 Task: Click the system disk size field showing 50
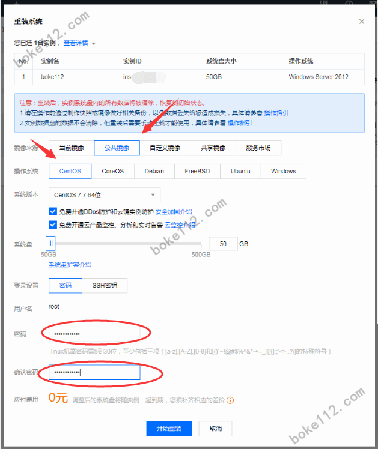click(x=223, y=244)
